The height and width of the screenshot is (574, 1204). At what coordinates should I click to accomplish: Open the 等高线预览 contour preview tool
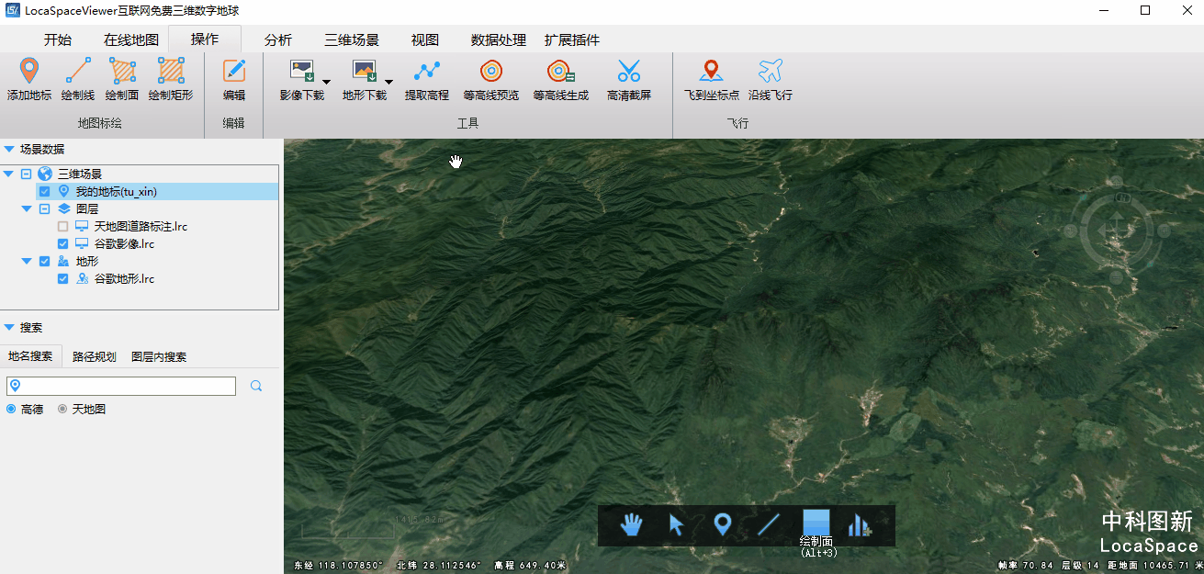tap(491, 79)
